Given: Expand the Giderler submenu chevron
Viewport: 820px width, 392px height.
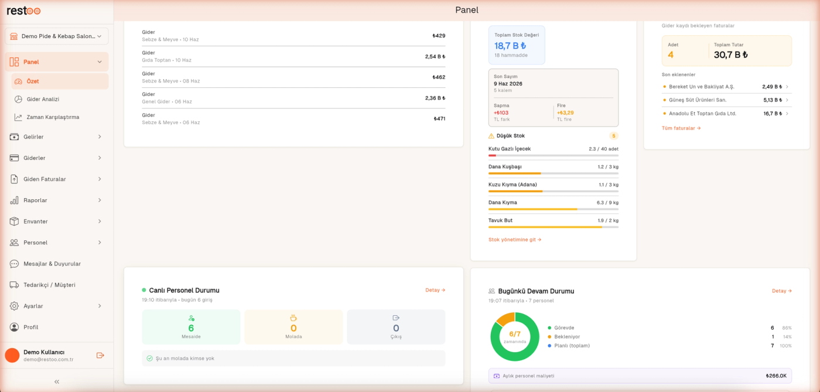Looking at the screenshot, I should tap(100, 158).
